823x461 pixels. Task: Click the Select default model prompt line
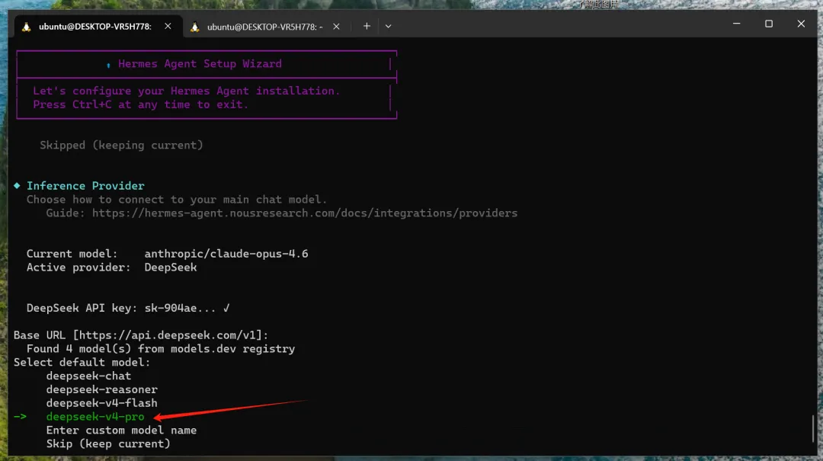click(x=82, y=363)
